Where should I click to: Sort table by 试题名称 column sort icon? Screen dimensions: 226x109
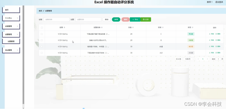tap(102, 27)
